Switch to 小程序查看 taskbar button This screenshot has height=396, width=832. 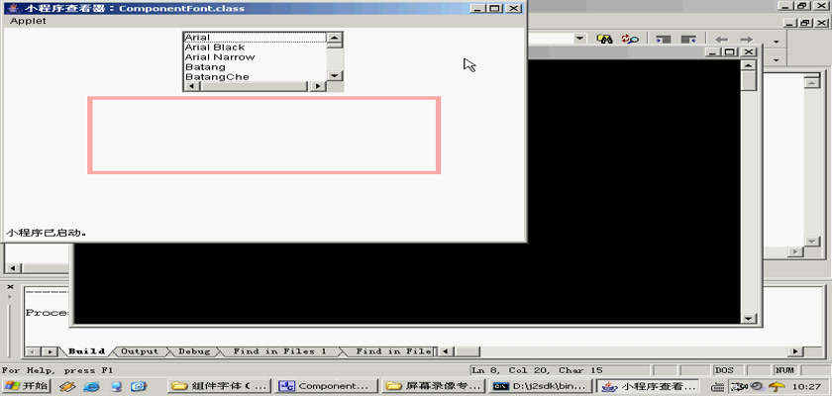648,386
